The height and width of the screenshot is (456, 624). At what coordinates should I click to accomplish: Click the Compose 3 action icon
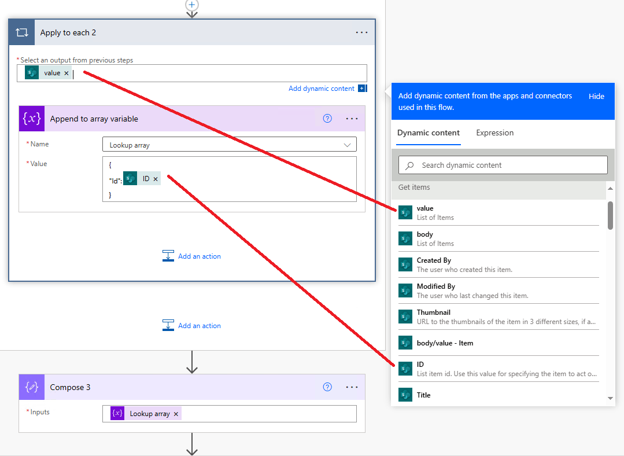pos(31,387)
